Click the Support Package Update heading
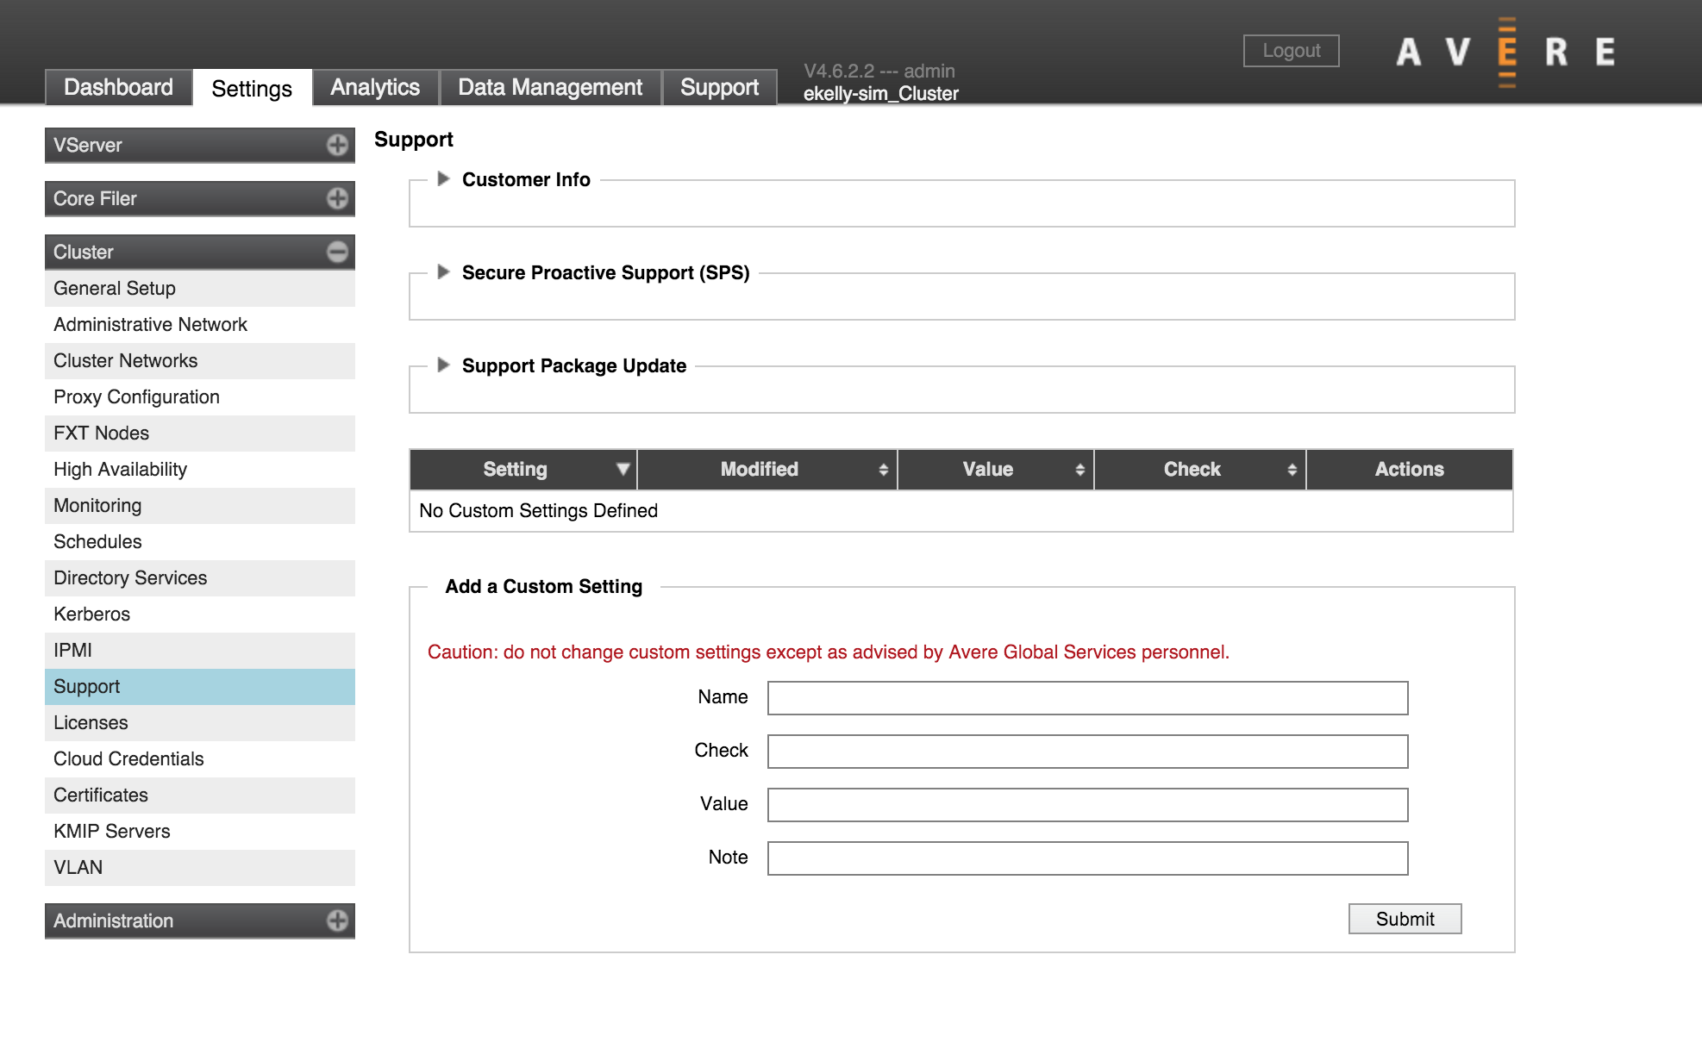Screen dimensions: 1702x1042 574,365
